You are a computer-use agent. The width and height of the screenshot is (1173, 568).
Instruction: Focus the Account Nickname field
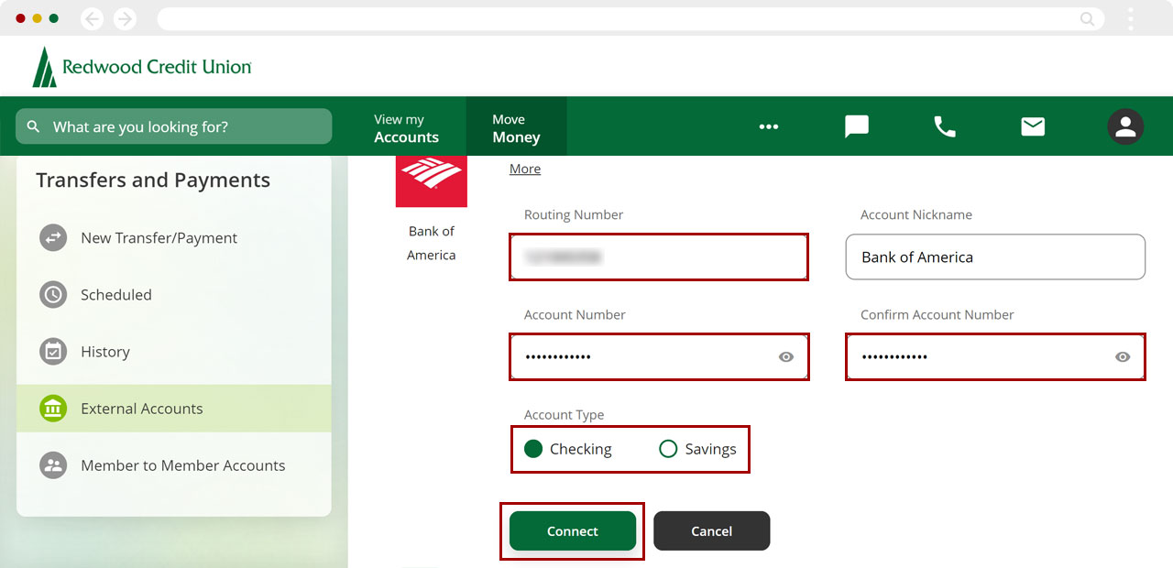tap(995, 257)
